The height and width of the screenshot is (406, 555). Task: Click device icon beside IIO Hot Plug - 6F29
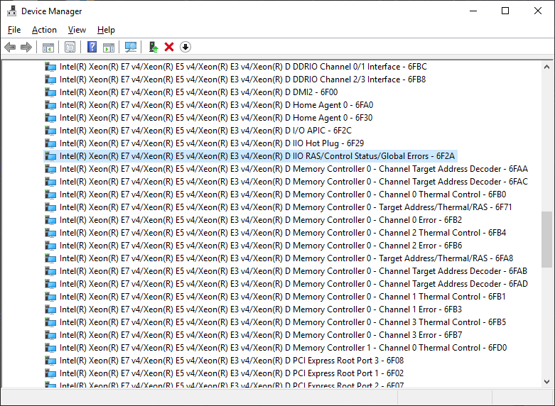pos(50,143)
